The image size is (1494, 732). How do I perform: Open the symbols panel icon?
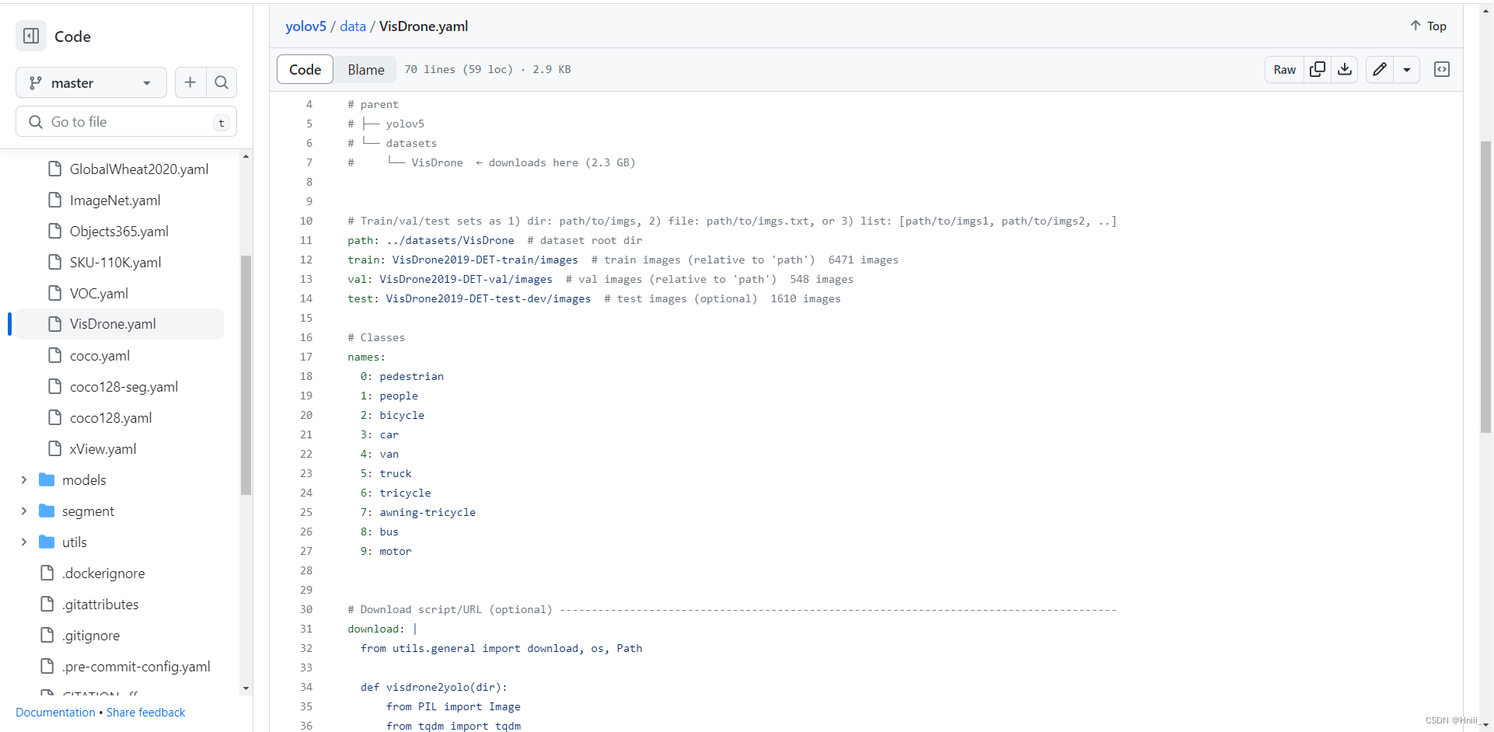pos(1442,69)
